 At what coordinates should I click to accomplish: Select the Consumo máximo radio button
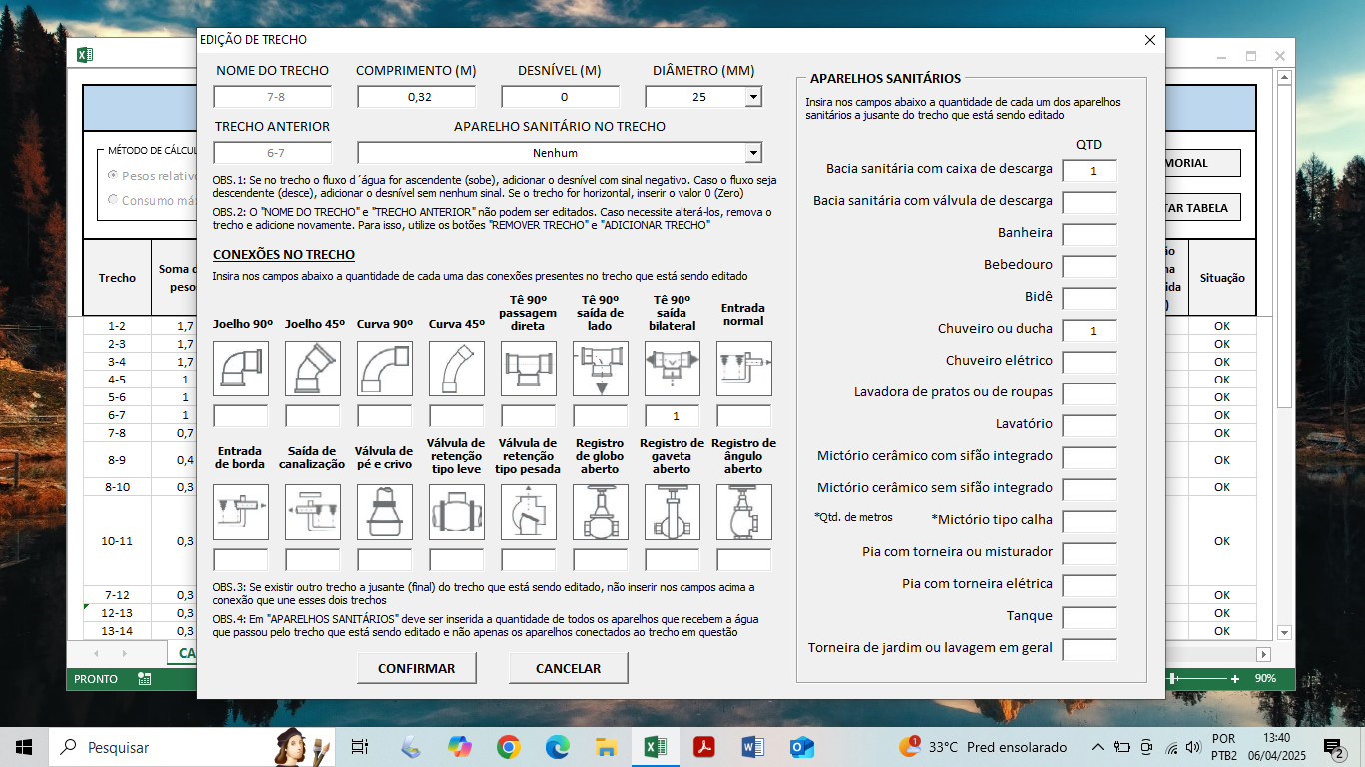(x=113, y=200)
